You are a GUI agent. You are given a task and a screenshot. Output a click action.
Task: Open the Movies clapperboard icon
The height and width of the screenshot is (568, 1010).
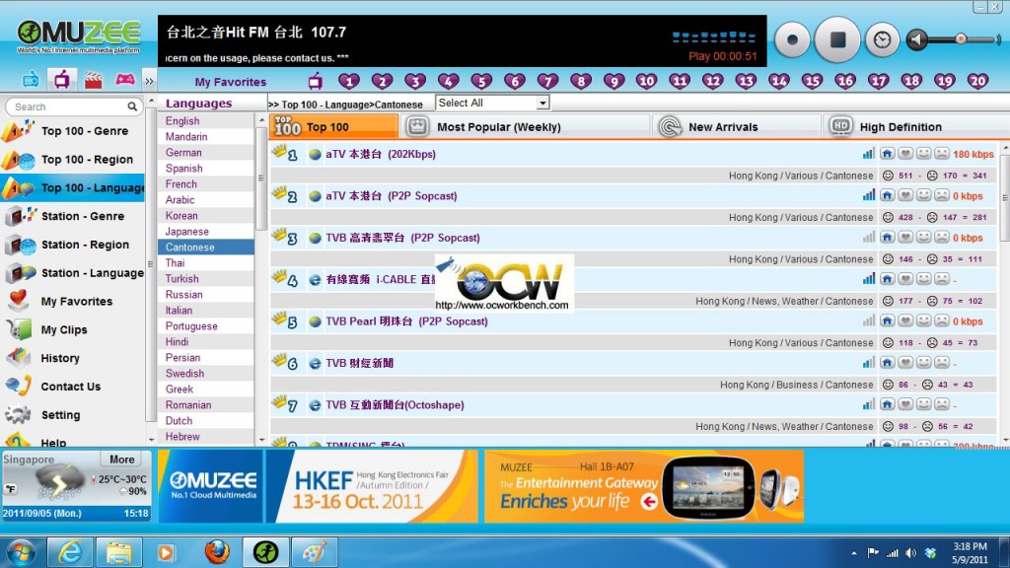[94, 81]
